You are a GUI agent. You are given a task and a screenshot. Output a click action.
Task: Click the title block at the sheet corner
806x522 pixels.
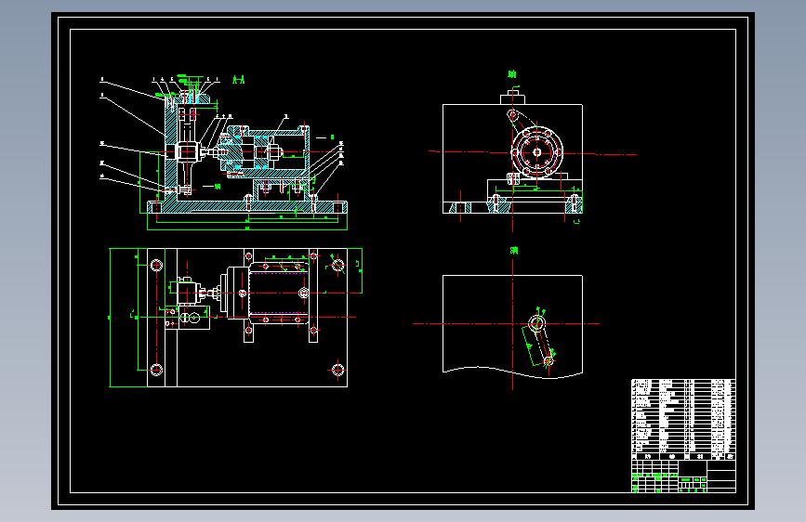(x=683, y=476)
